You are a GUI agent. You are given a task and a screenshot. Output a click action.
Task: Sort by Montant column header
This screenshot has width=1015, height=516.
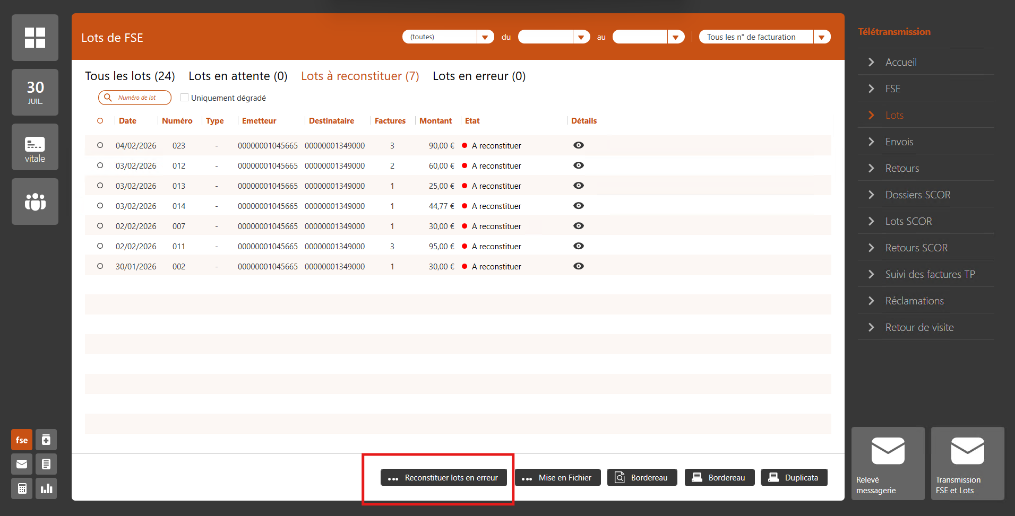click(435, 121)
